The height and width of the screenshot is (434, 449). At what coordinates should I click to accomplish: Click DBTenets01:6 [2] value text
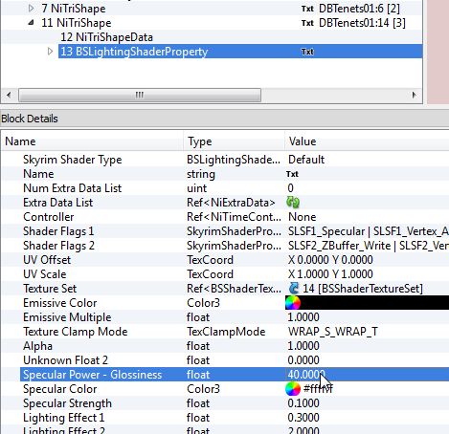[359, 9]
